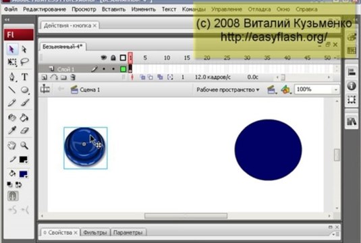Screen dimensions: 361x243
Task: Click the Straighten option in toolbox
Action: tap(25, 210)
